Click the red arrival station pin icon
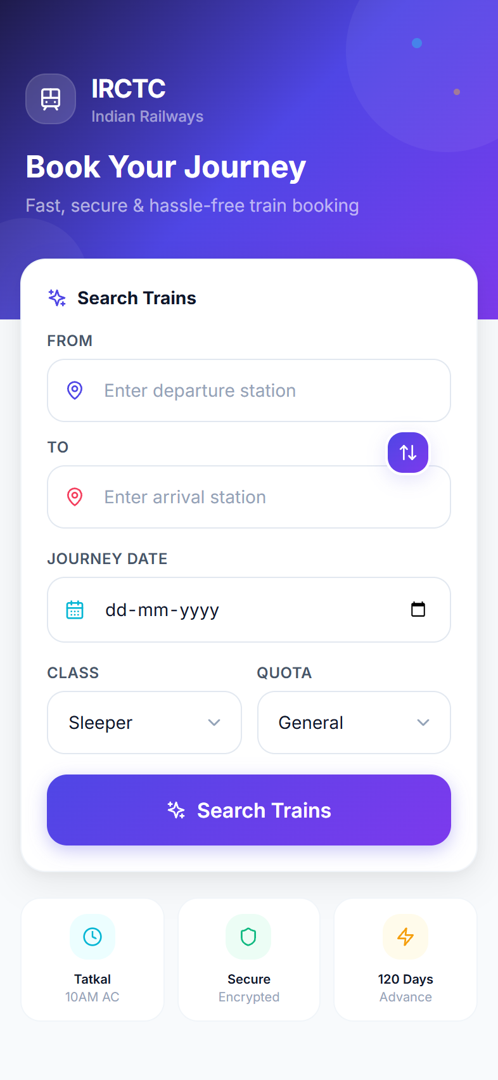 click(75, 497)
